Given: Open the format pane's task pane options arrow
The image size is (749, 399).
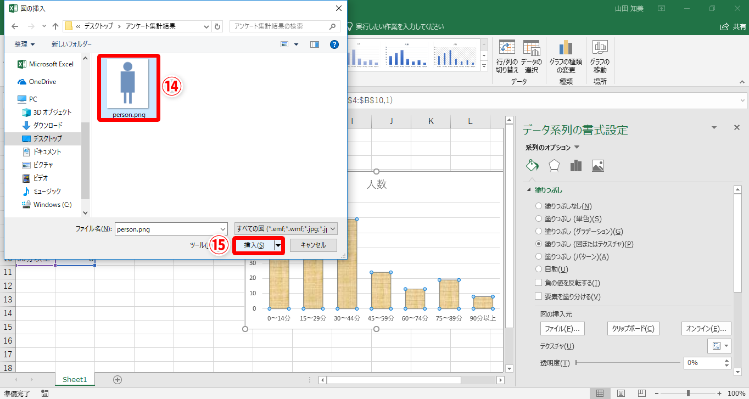Looking at the screenshot, I should pyautogui.click(x=714, y=127).
